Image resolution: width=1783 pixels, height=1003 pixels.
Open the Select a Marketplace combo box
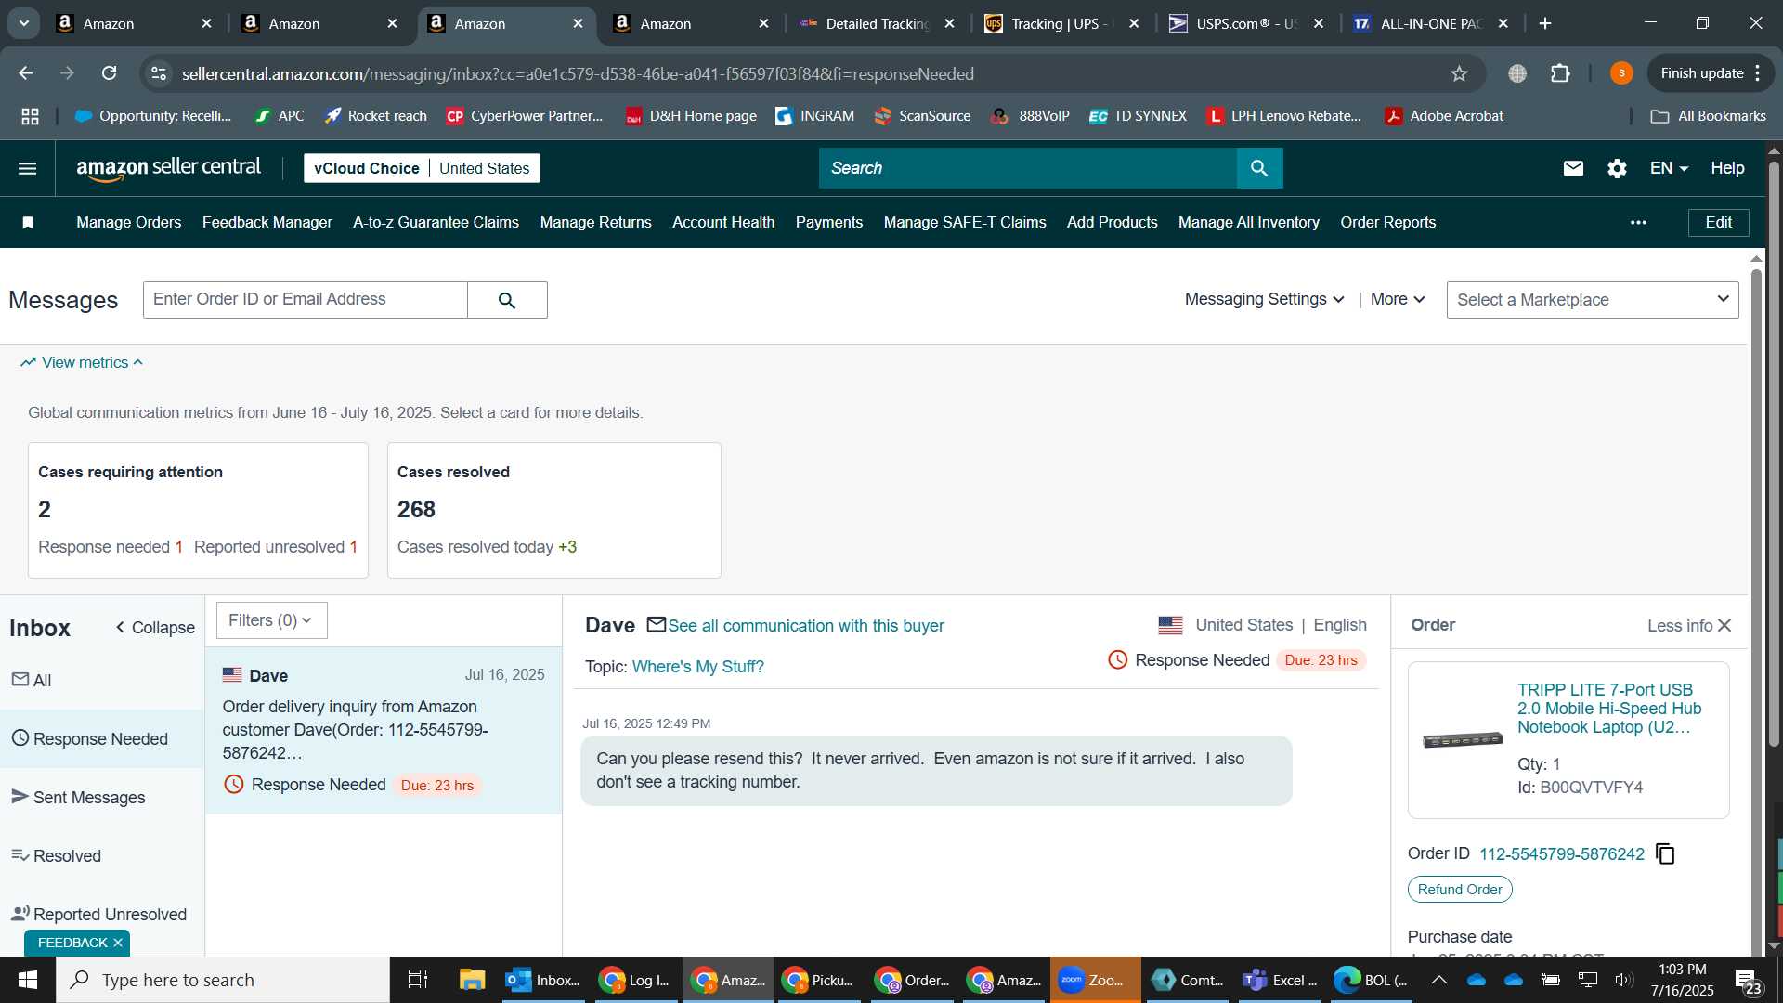pos(1592,300)
